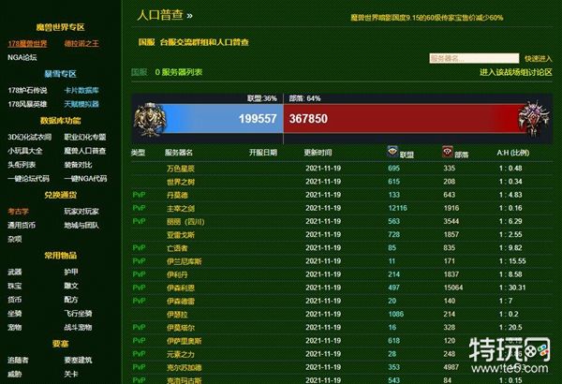The height and width of the screenshot is (384, 562).
Task: Open the 地城与团队 currency link
Action: click(81, 226)
